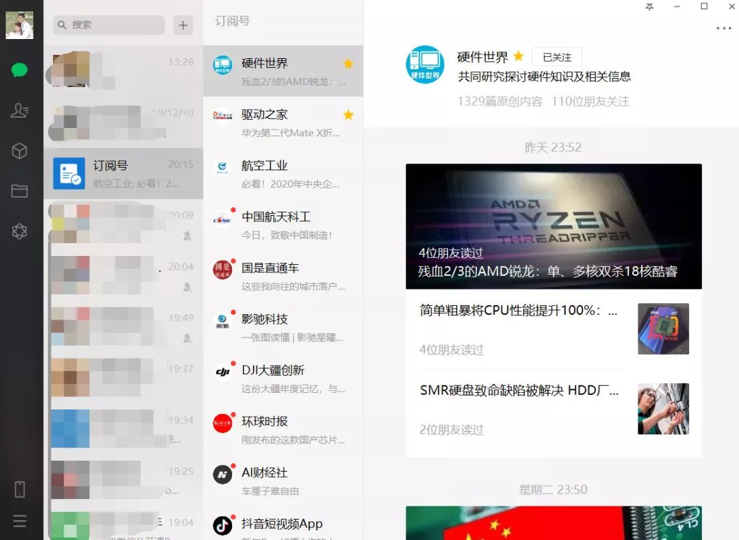Image resolution: width=739 pixels, height=540 pixels.
Task: Open the three-dot more menu
Action: point(723,27)
